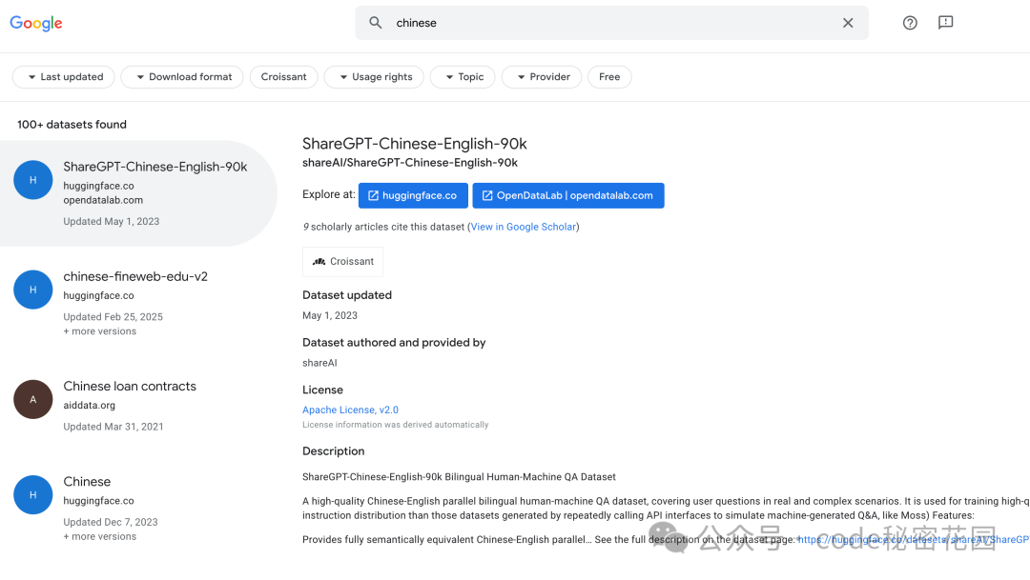Click the "Dataset authored and provided by" heading
This screenshot has width=1030, height=580.
[394, 343]
